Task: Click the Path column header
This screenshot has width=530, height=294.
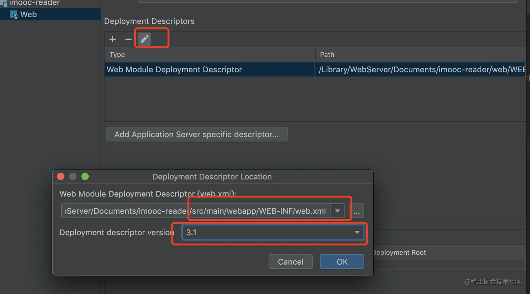Action: (327, 55)
